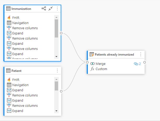Click the Patients already immunized table icon

(x=91, y=54)
